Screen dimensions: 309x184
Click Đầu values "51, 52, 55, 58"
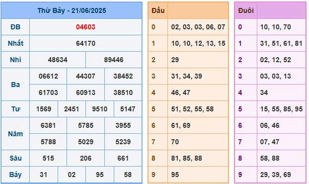[192, 109]
